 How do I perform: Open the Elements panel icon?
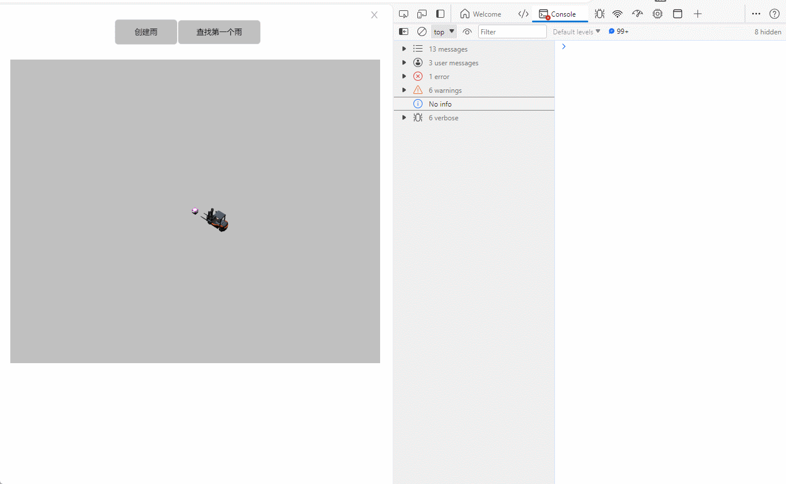coord(523,14)
